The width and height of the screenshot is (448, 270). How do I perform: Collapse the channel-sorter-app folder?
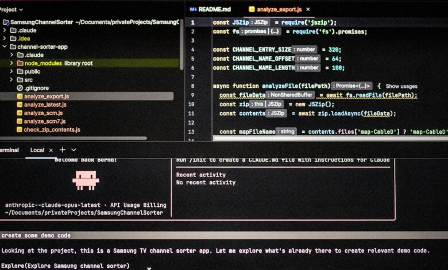(5, 47)
